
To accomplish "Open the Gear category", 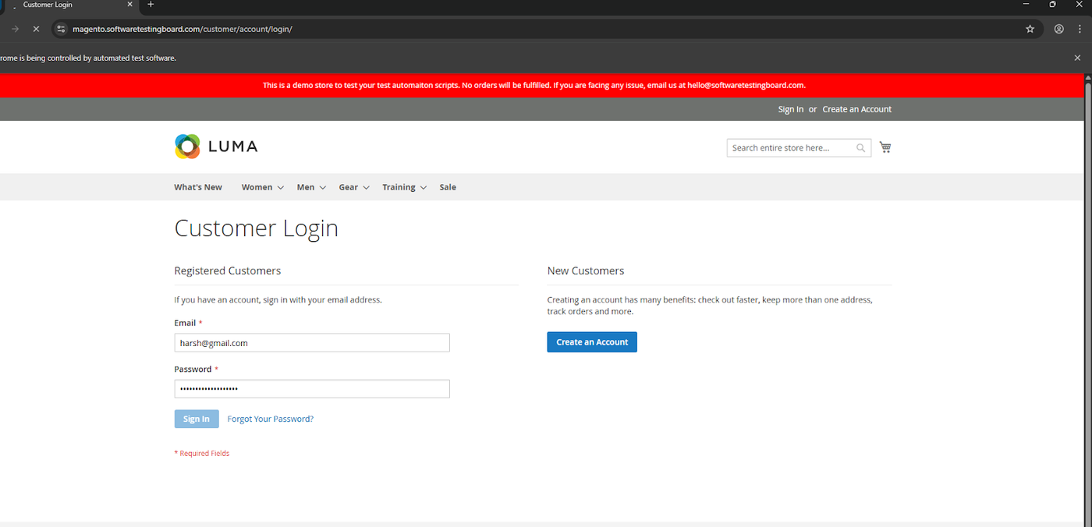I will tap(348, 187).
